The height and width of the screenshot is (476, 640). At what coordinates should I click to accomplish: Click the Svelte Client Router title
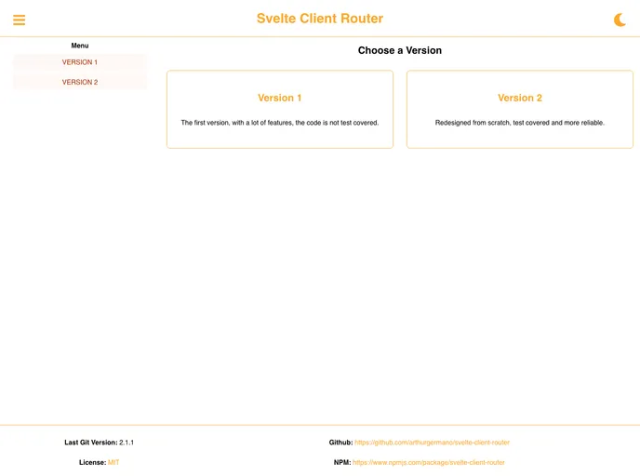coord(320,19)
